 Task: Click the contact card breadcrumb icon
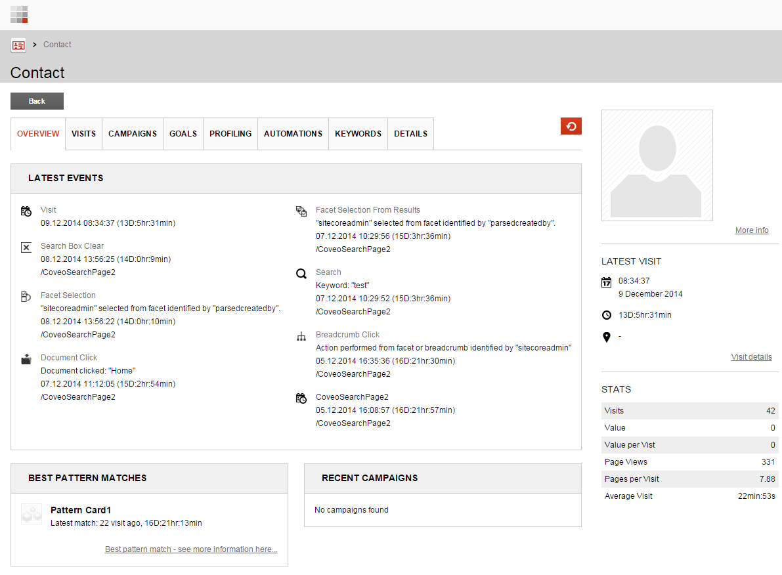[x=18, y=45]
